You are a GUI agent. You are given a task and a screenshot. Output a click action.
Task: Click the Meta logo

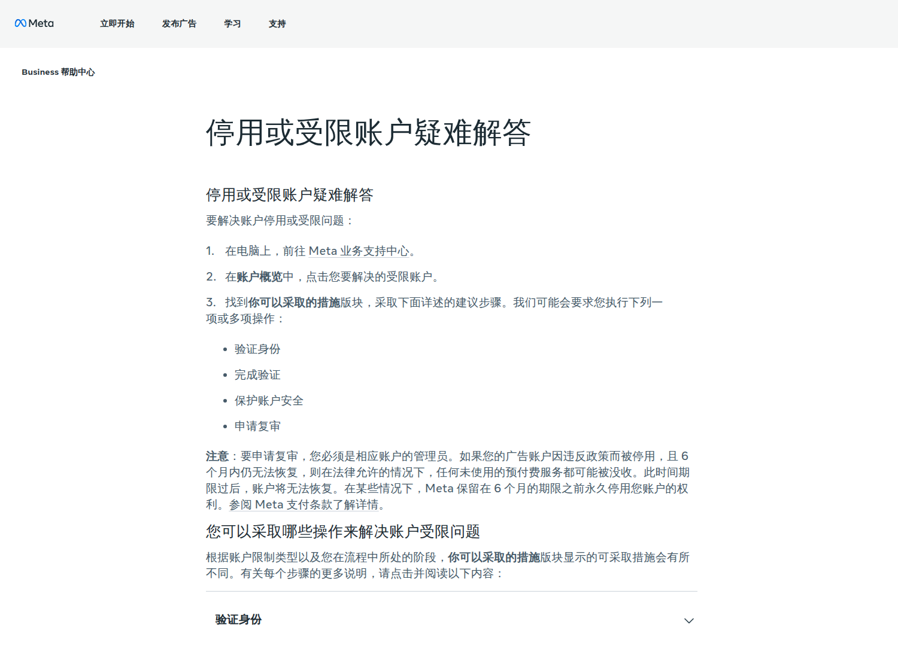click(x=34, y=23)
